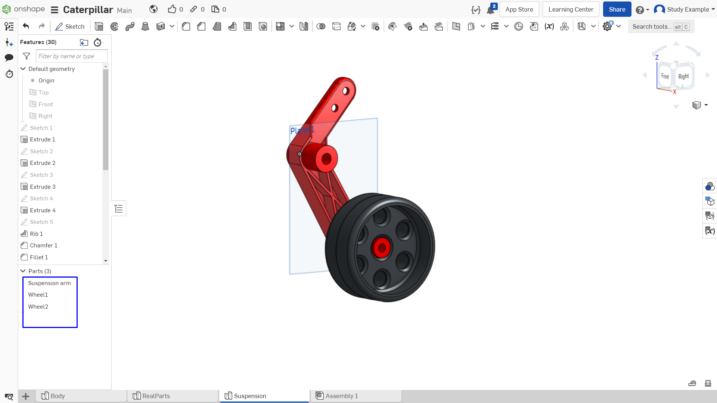Screen dimensions: 717x403
Task: Select the Fillet tool in toolbar
Action: pos(186,26)
